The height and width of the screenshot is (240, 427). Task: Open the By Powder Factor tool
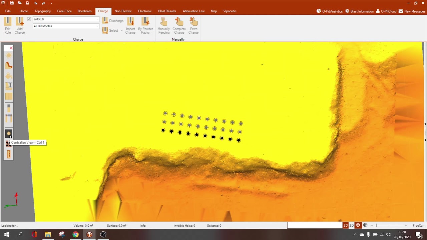(145, 26)
